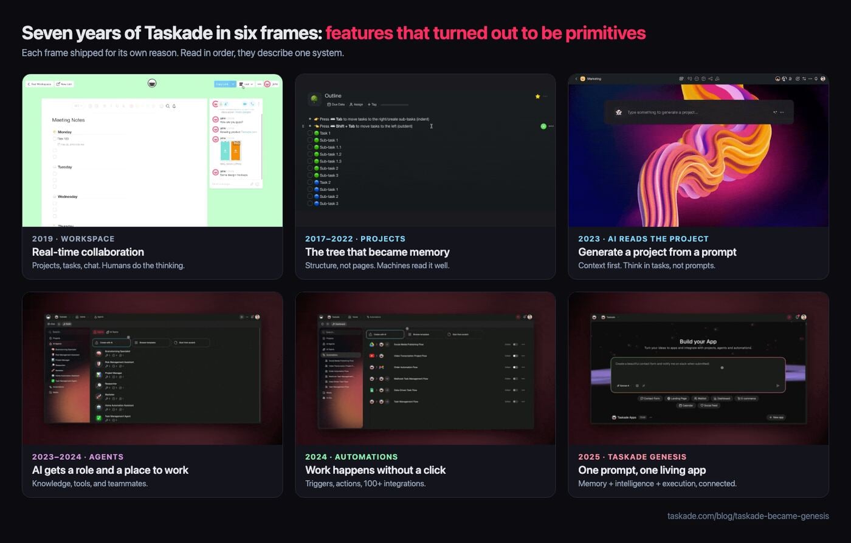Choose the Landing Page suggestion chip
The height and width of the screenshot is (543, 851).
tap(677, 398)
